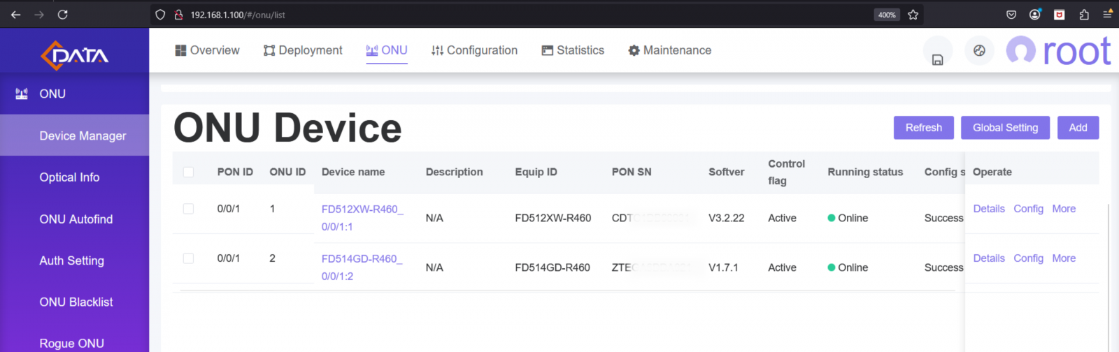Viewport: 1119px width, 352px height.
Task: Click the C-DATA logo
Action: click(74, 55)
